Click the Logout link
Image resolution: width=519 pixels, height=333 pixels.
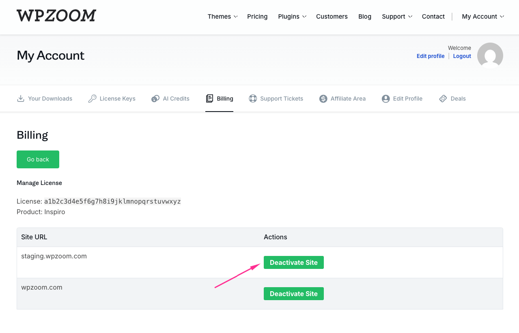click(462, 56)
